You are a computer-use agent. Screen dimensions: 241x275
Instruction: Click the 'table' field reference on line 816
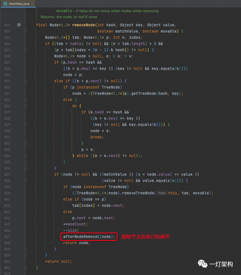pos(76,44)
